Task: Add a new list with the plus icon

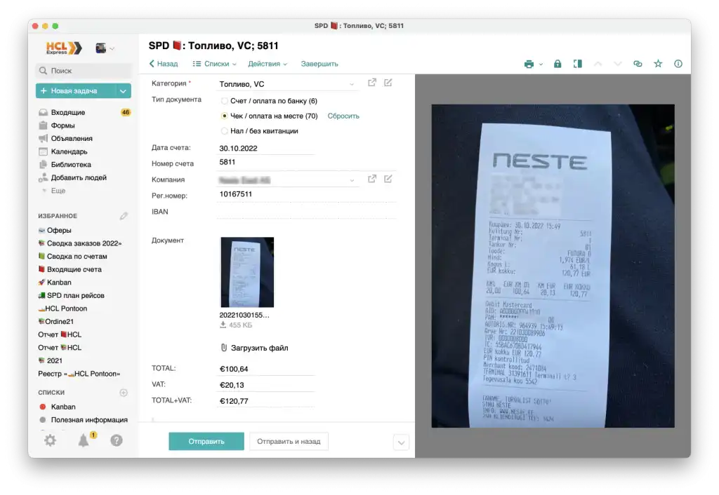Action: point(124,393)
